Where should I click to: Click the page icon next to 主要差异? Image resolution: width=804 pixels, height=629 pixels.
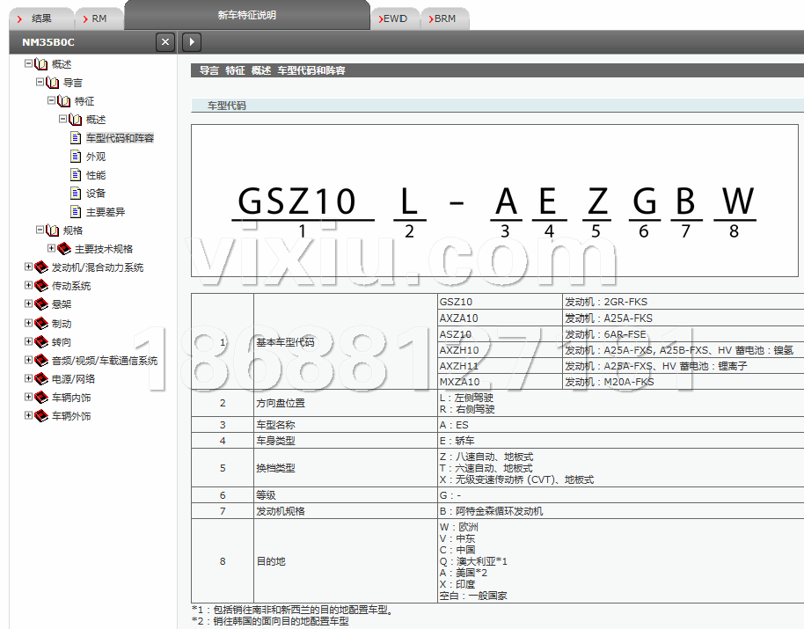(76, 212)
